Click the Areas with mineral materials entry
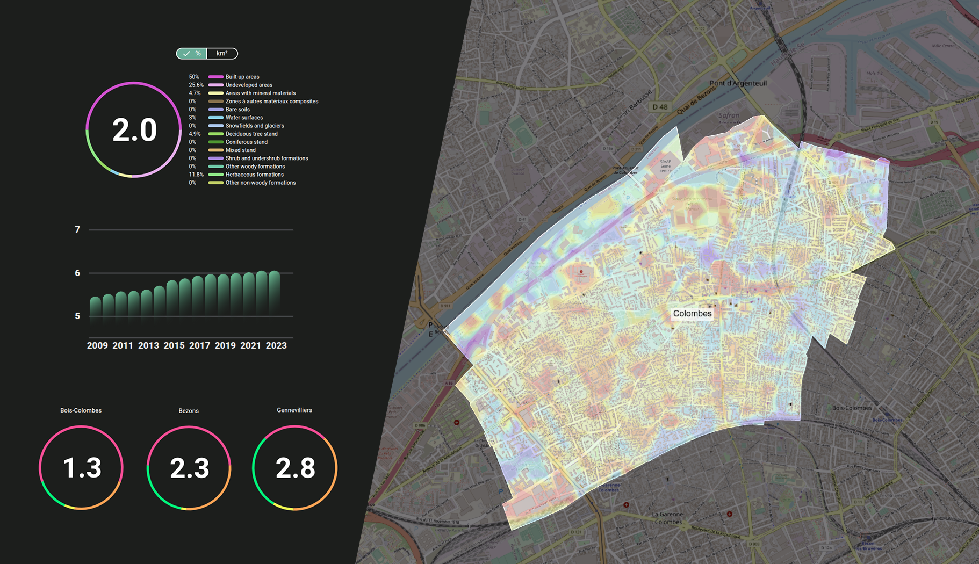979x564 pixels. 260,93
